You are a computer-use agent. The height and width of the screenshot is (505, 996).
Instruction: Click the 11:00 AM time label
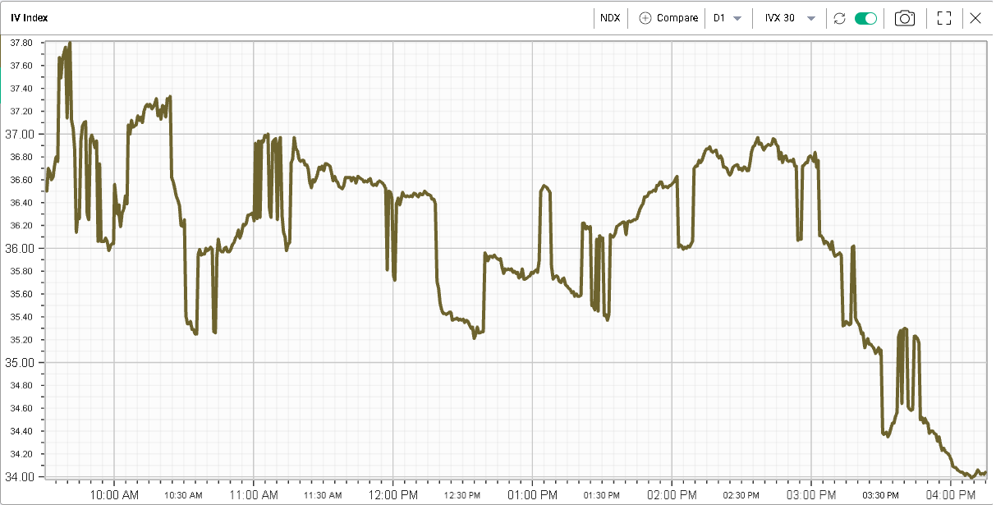click(254, 494)
